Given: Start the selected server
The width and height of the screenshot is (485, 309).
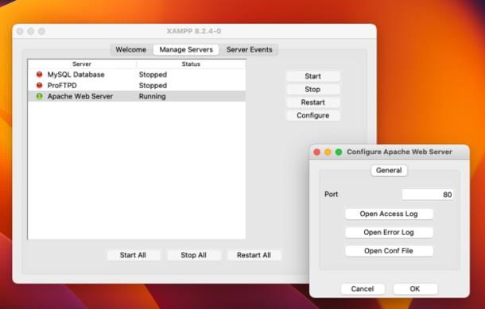Looking at the screenshot, I should (313, 76).
